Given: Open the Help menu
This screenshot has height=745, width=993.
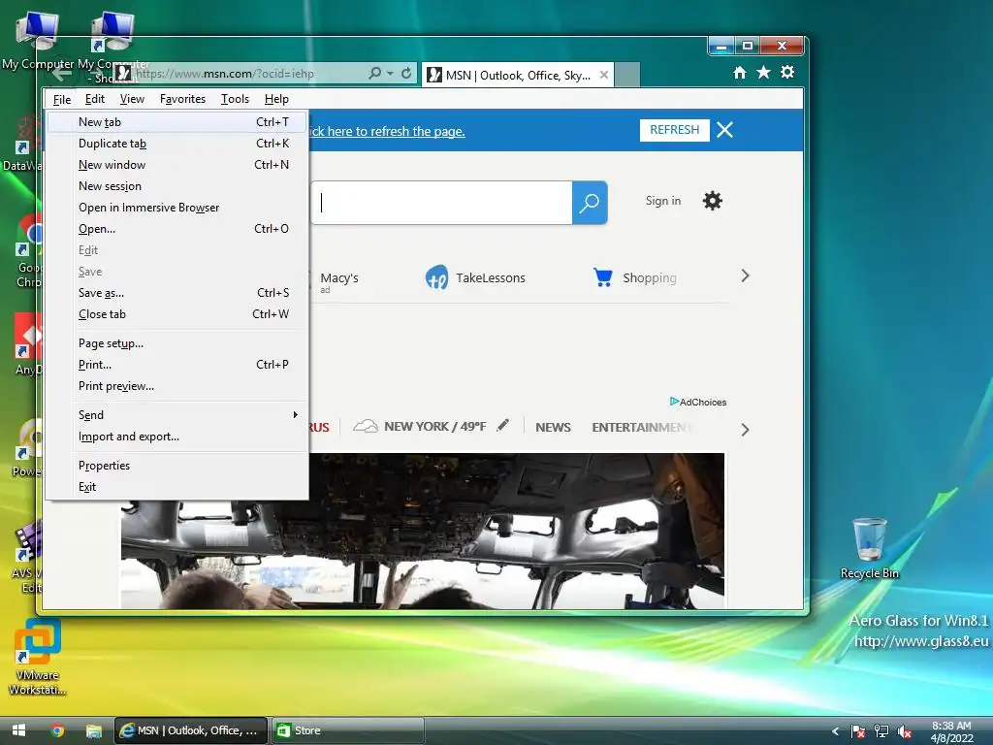Looking at the screenshot, I should pos(276,99).
